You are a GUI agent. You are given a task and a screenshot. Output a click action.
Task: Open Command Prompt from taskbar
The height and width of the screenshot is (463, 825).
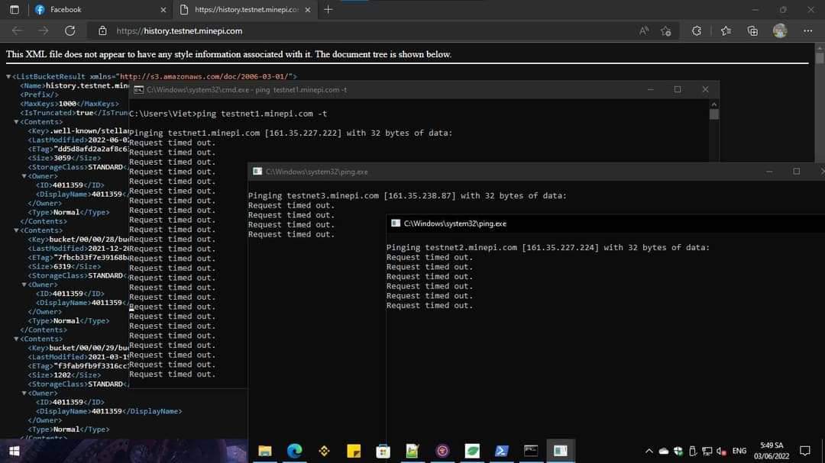coord(531,451)
